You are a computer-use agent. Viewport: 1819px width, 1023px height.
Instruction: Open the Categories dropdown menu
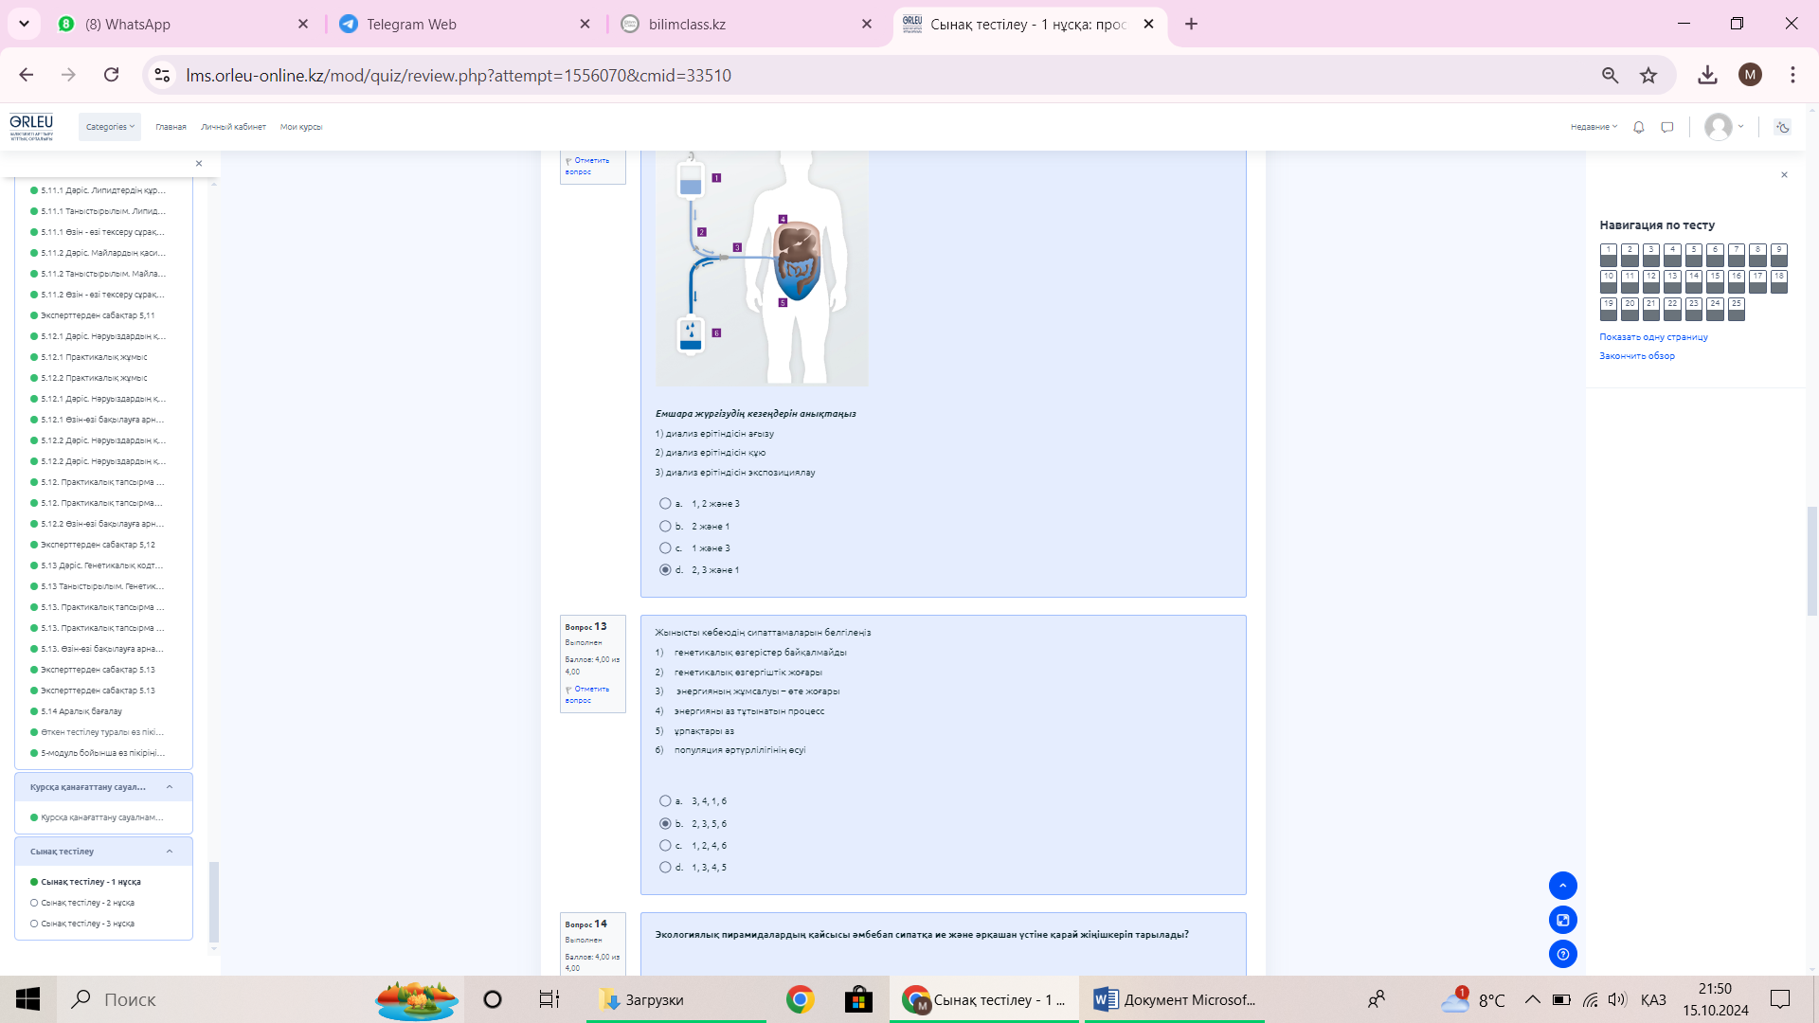pyautogui.click(x=110, y=127)
